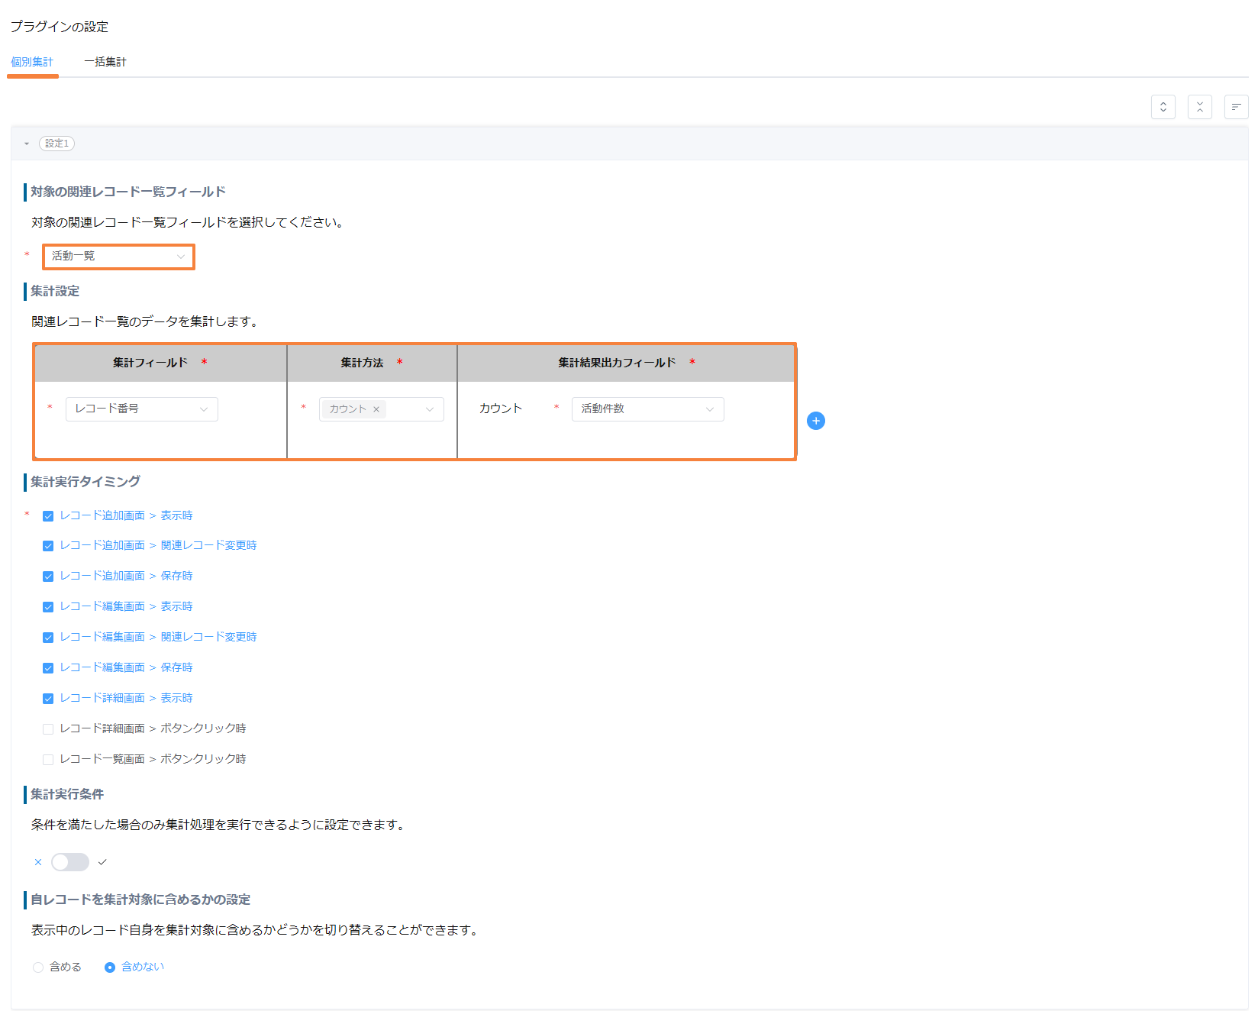The height and width of the screenshot is (1011, 1258).
Task: Add a new aggregation row with plus icon
Action: coord(815,421)
